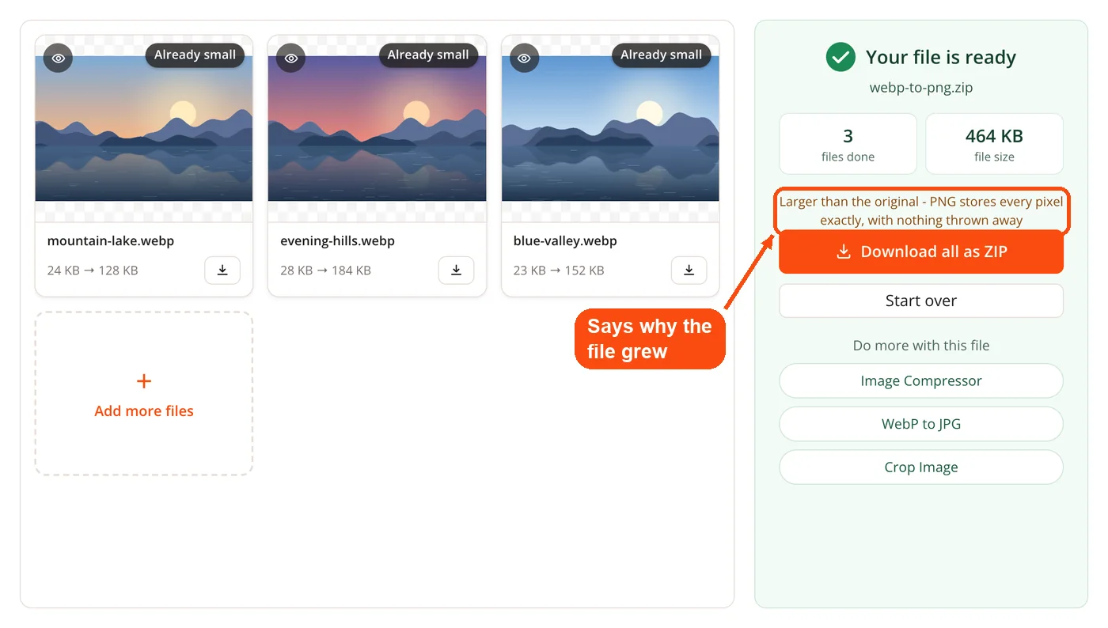Viewport: 1108px width, 628px height.
Task: Click the Already small badge on blue-valley
Action: 661,55
